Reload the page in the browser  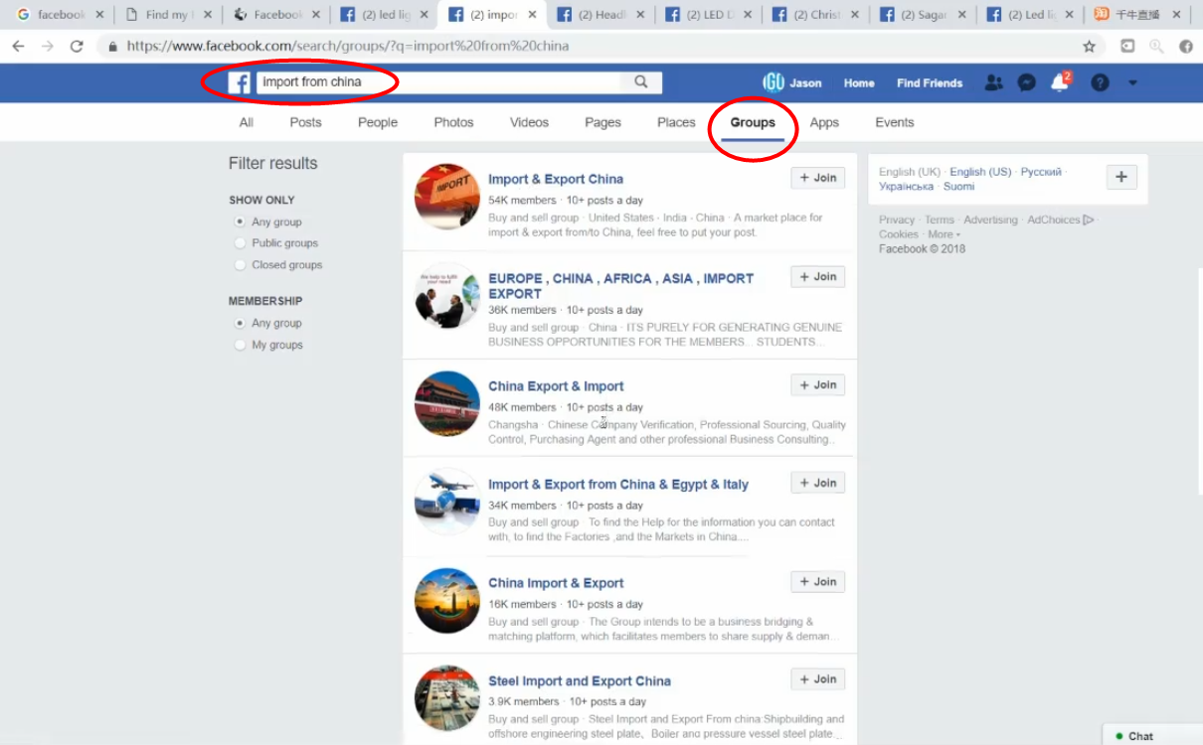(77, 46)
